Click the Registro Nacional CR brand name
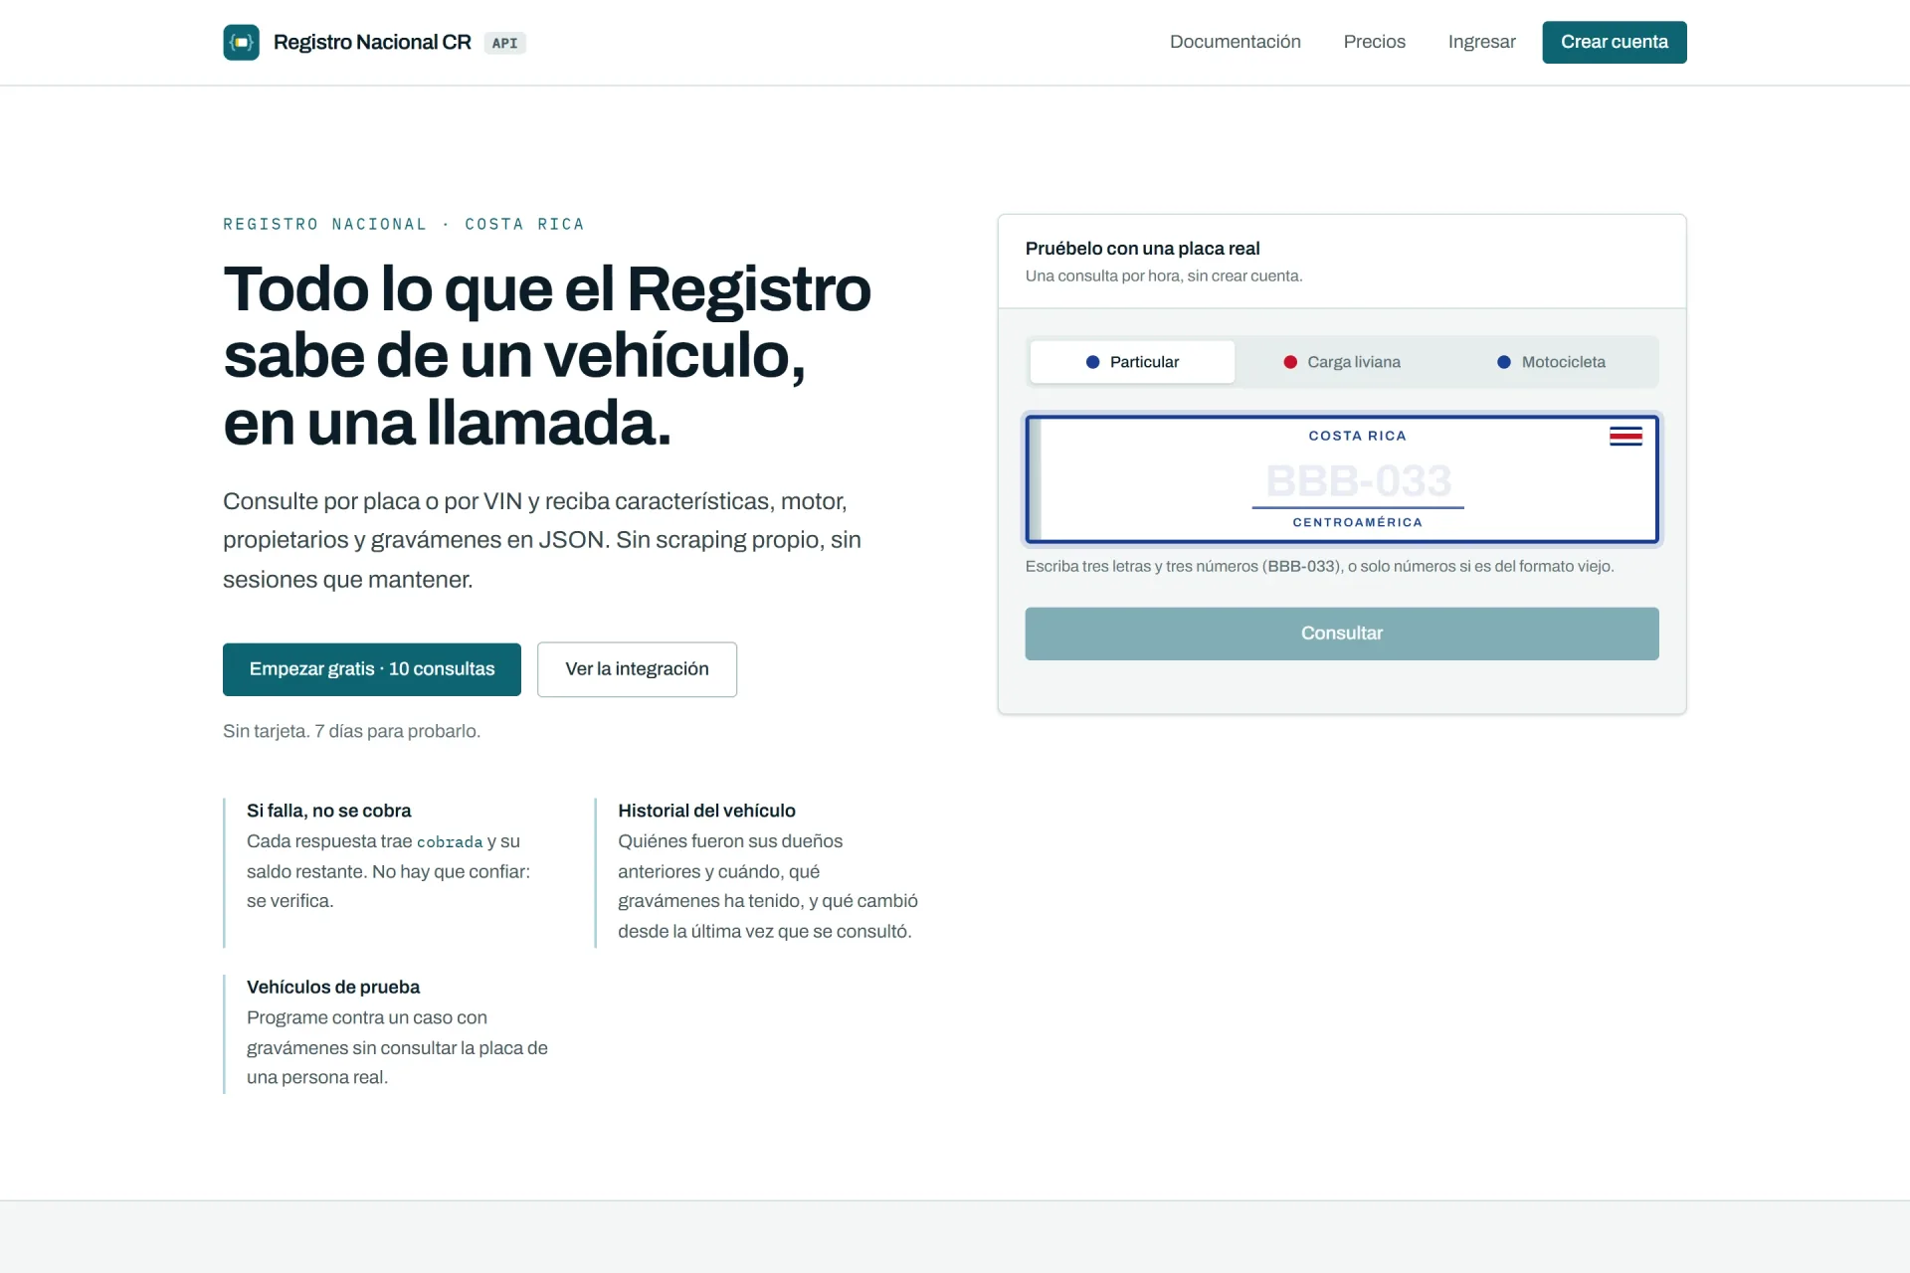Screen dimensions: 1910x1273 tap(371, 42)
